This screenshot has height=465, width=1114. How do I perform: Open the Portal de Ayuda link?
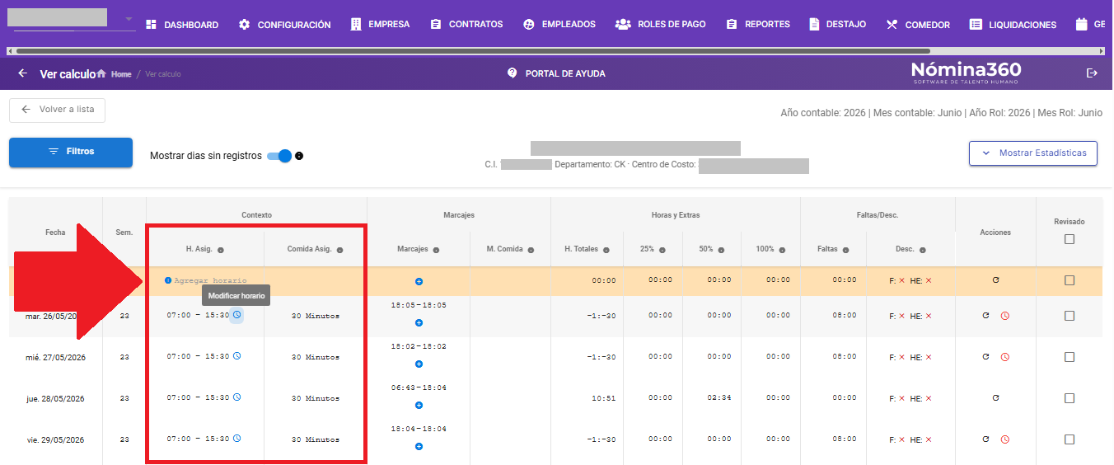(x=556, y=73)
